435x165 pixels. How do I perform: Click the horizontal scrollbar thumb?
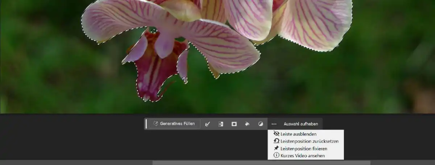pyautogui.click(x=261, y=162)
